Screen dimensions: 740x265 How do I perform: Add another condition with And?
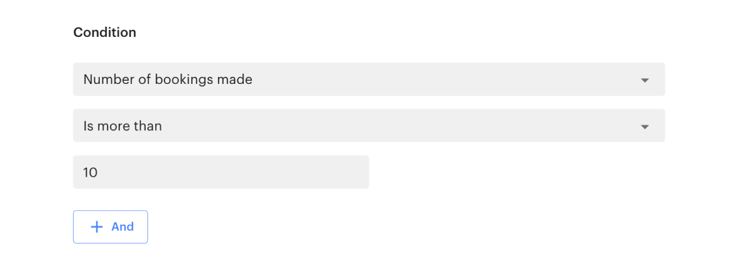click(111, 227)
